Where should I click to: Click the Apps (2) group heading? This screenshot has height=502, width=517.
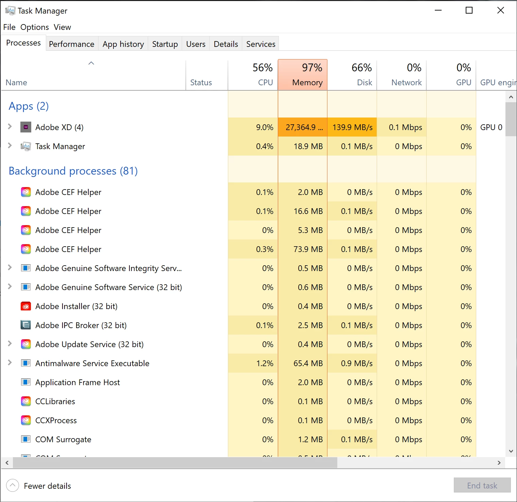[29, 106]
